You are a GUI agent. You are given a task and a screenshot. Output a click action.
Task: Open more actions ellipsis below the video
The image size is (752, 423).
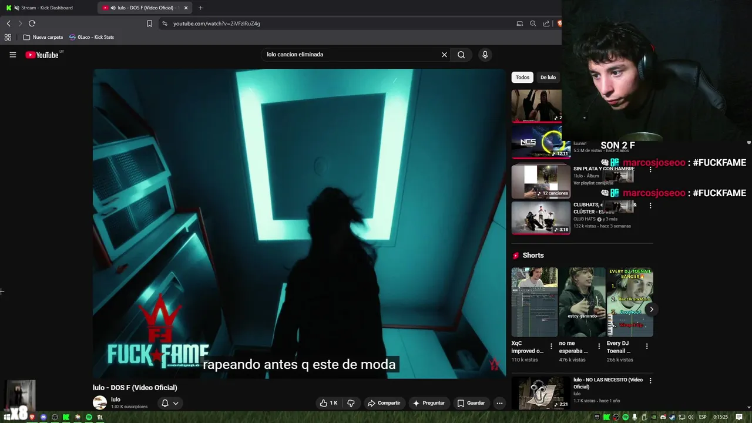pos(499,403)
